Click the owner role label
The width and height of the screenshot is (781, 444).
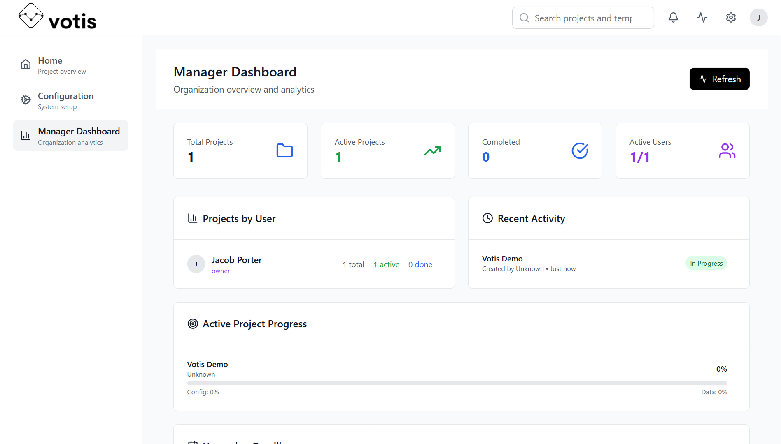(x=221, y=271)
